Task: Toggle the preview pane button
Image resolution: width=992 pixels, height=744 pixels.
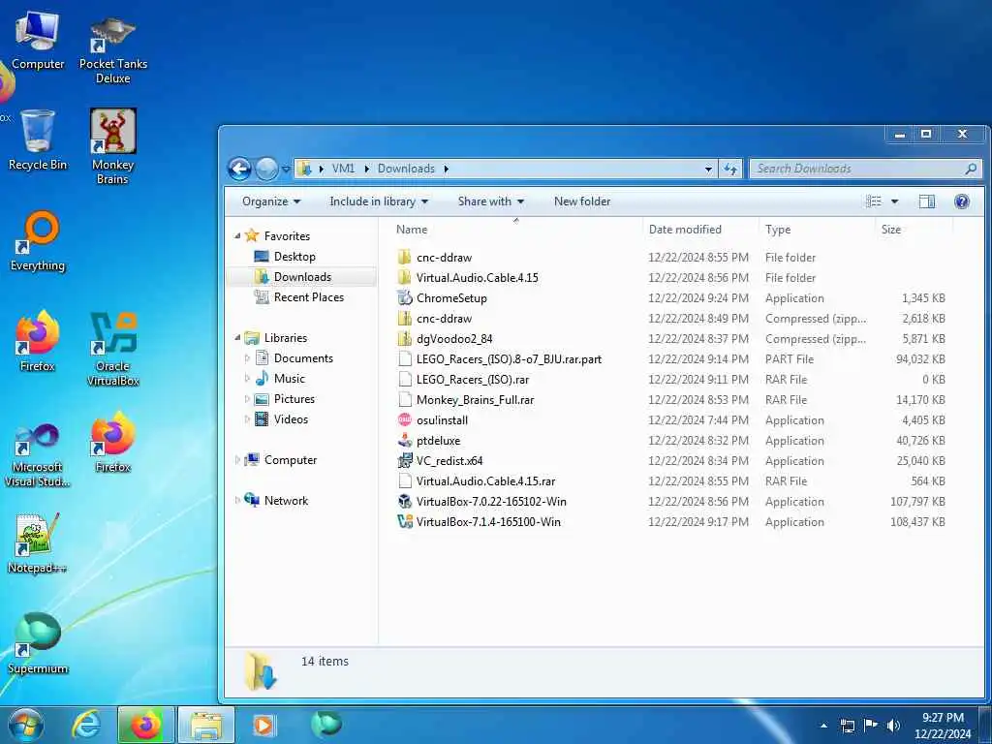Action: tap(927, 201)
